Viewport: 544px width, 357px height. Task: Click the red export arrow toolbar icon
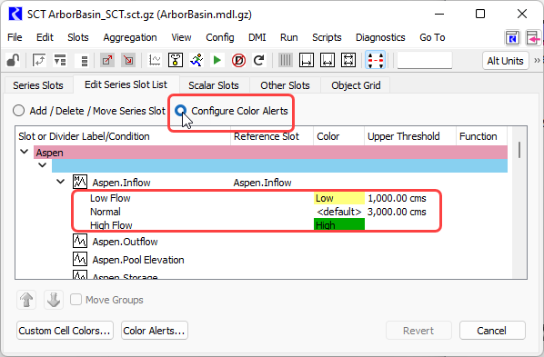(107, 61)
